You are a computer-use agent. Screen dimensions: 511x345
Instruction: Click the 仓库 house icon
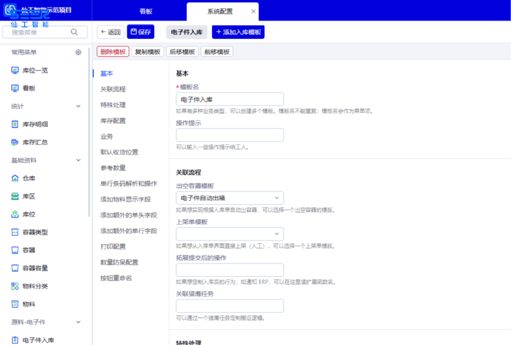15,178
